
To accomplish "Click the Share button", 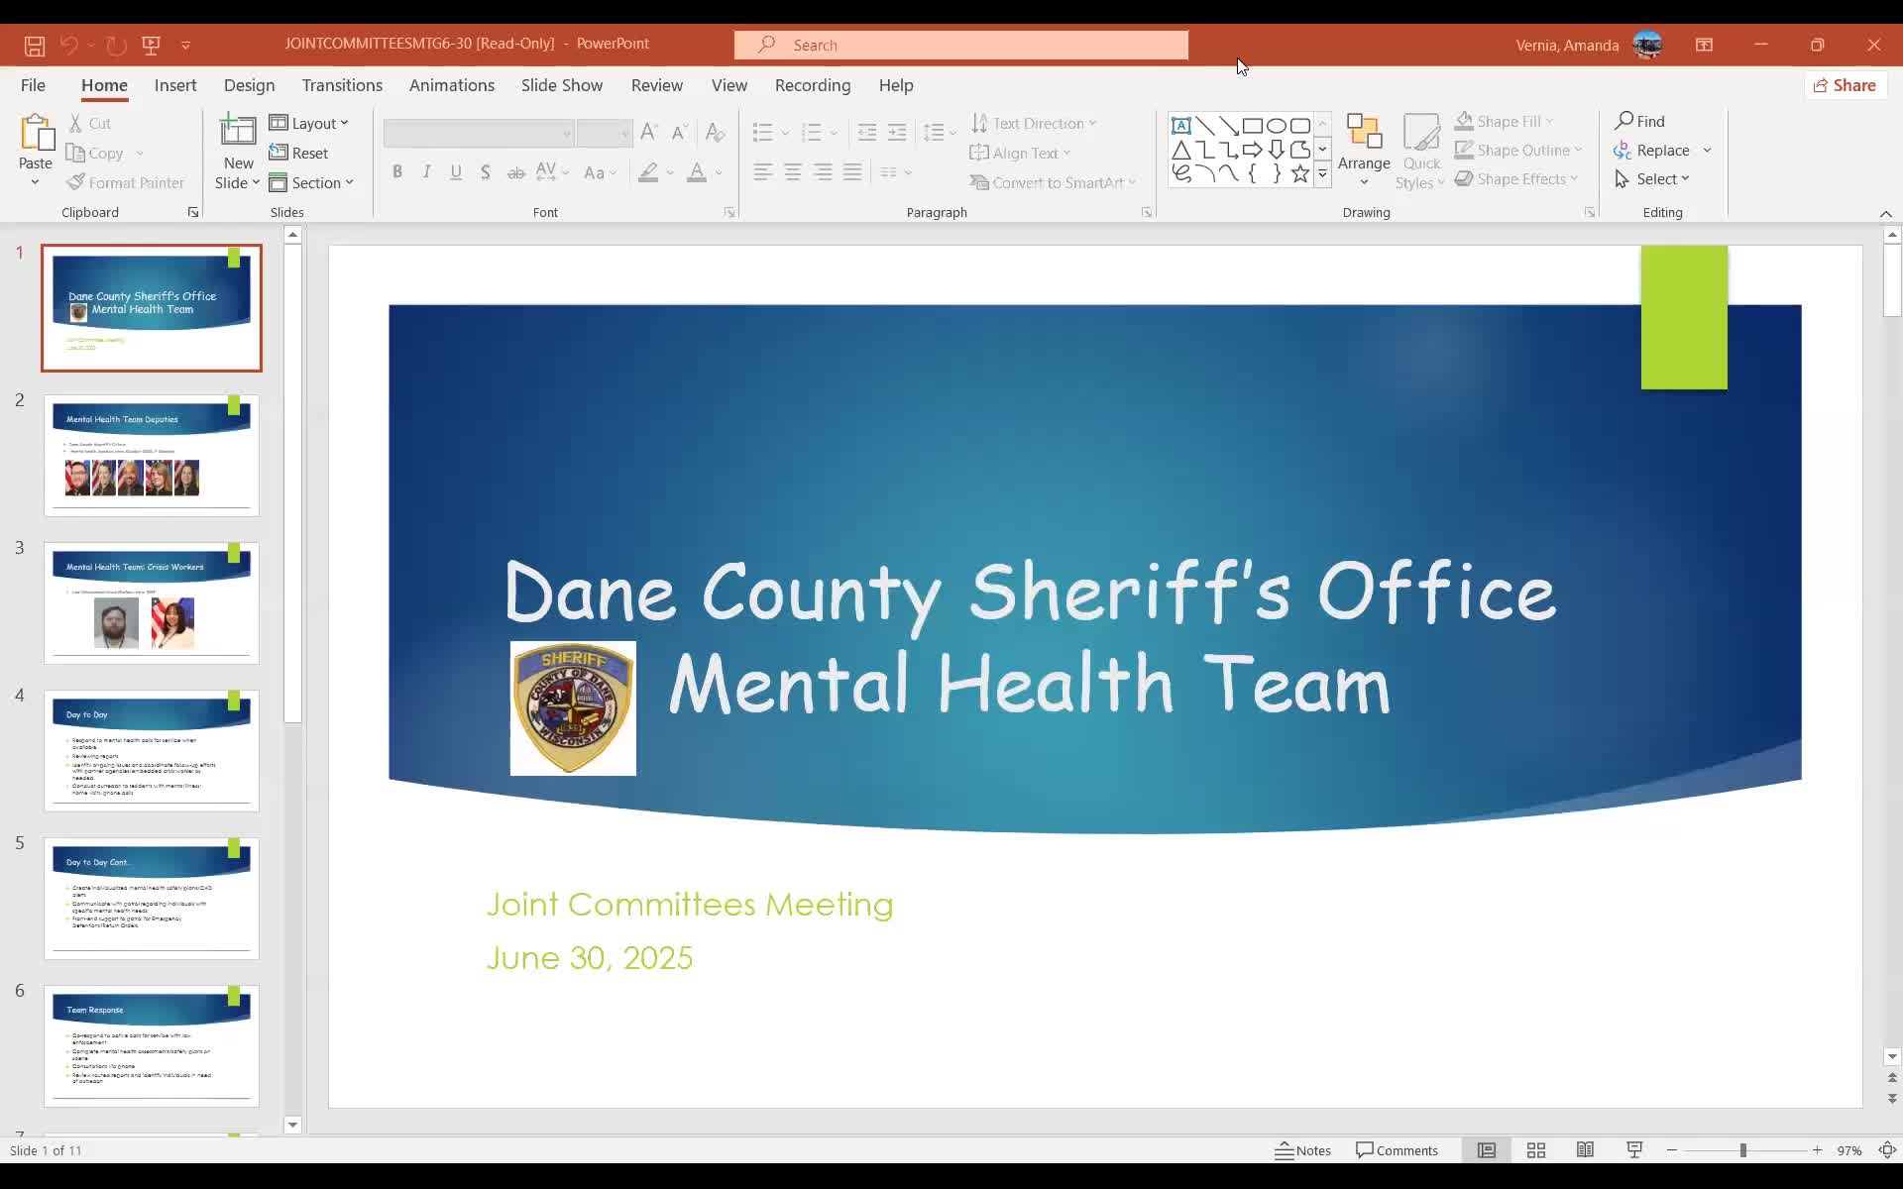I will (1846, 85).
